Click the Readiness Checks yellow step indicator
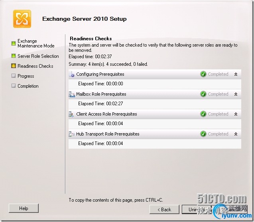Screen dimensions: 254x222 click(14, 66)
